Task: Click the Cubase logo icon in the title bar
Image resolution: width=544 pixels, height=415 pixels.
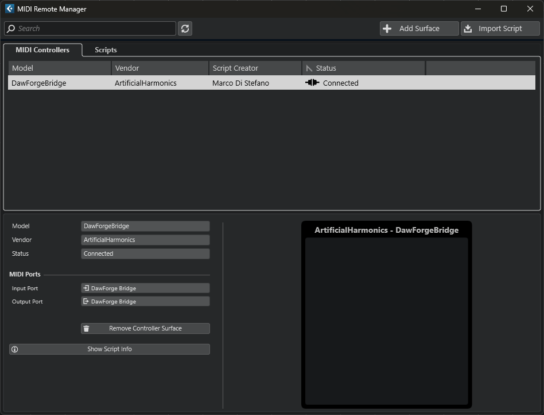Action: (x=10, y=9)
